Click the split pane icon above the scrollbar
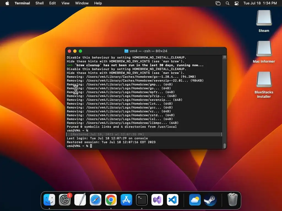The width and height of the screenshot is (282, 211). tap(225, 57)
